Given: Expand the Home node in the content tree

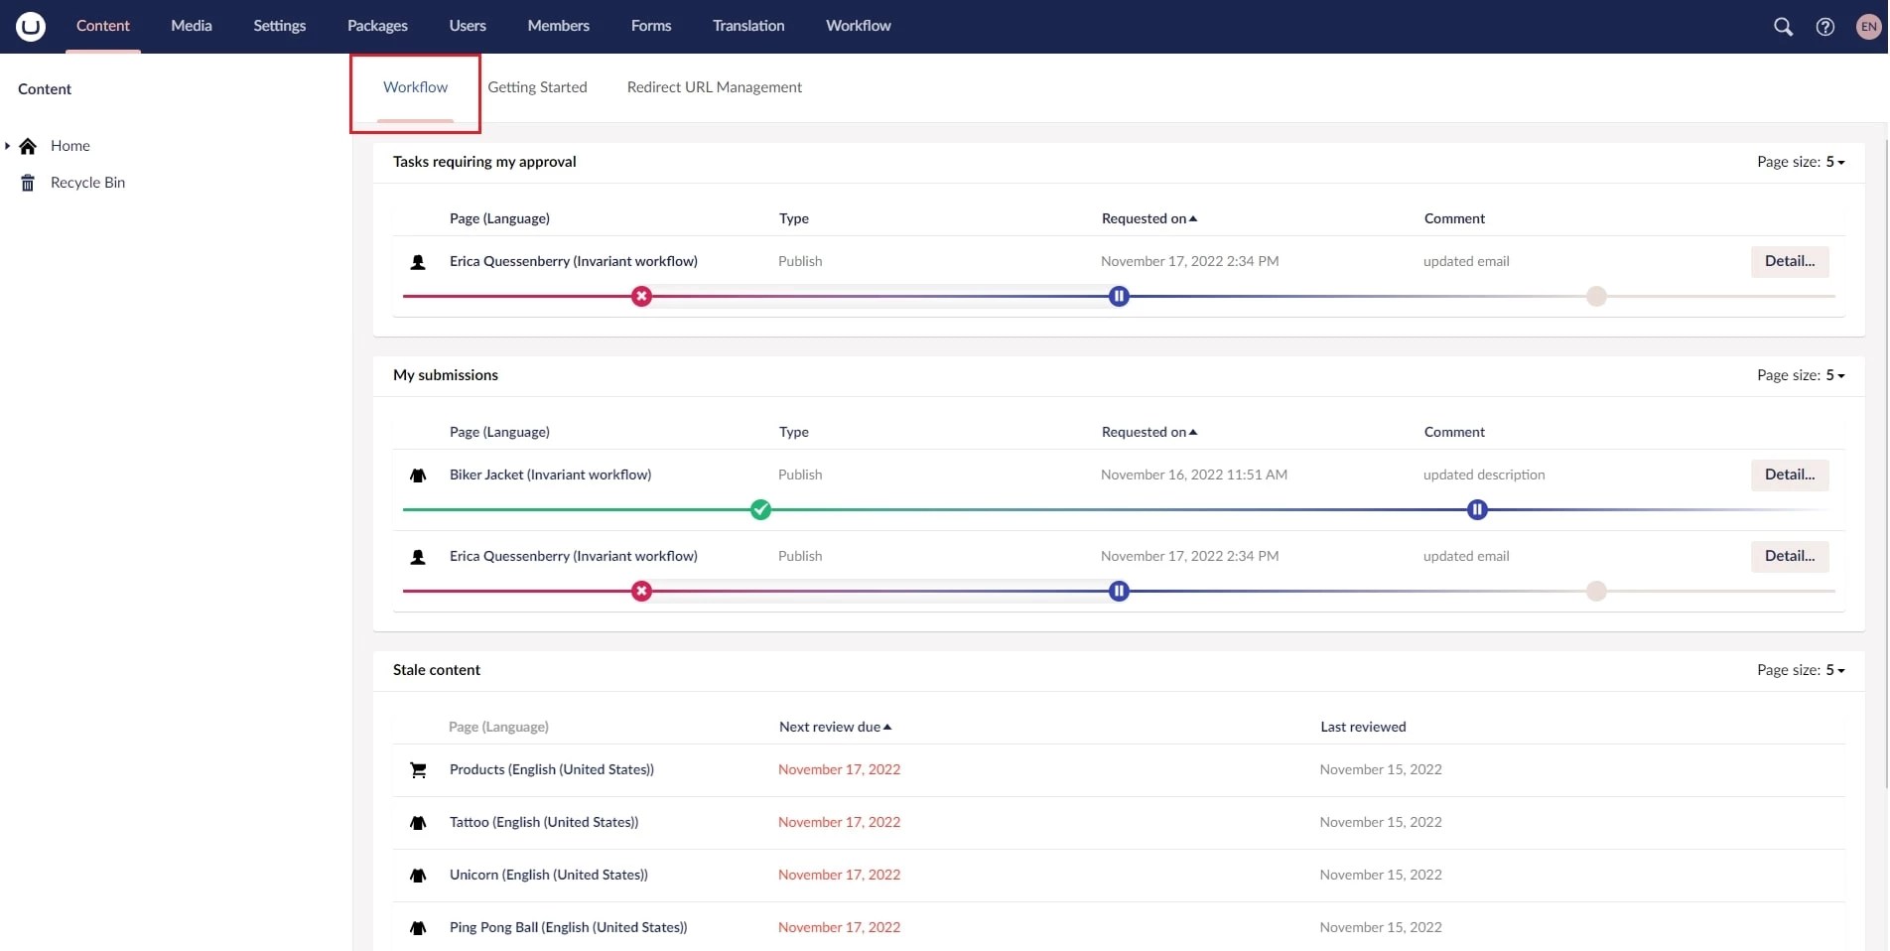Looking at the screenshot, I should [8, 146].
